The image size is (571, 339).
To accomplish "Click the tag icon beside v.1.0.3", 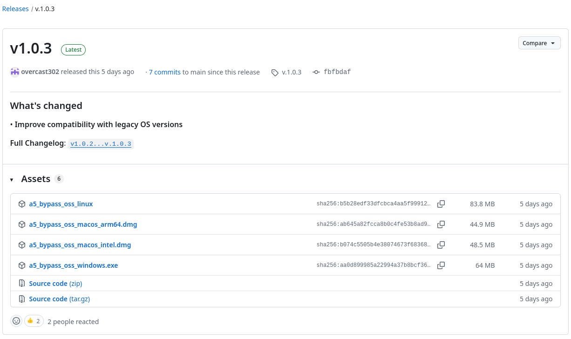I will tap(275, 72).
